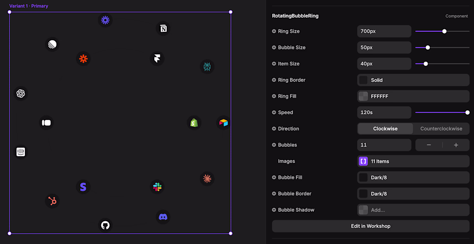Image resolution: width=474 pixels, height=244 pixels.
Task: Click the plus icon beside Ring Border
Action: pos(274,80)
